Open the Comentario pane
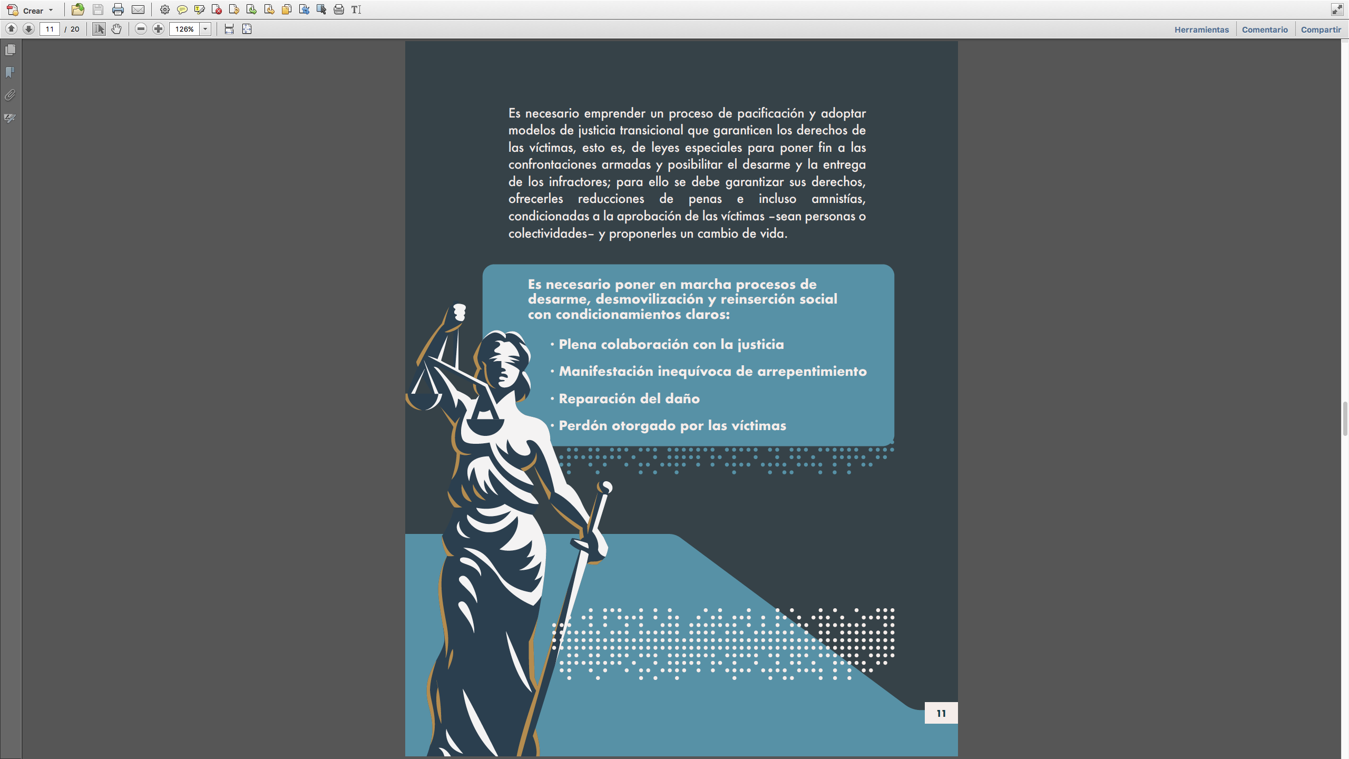 tap(1264, 30)
